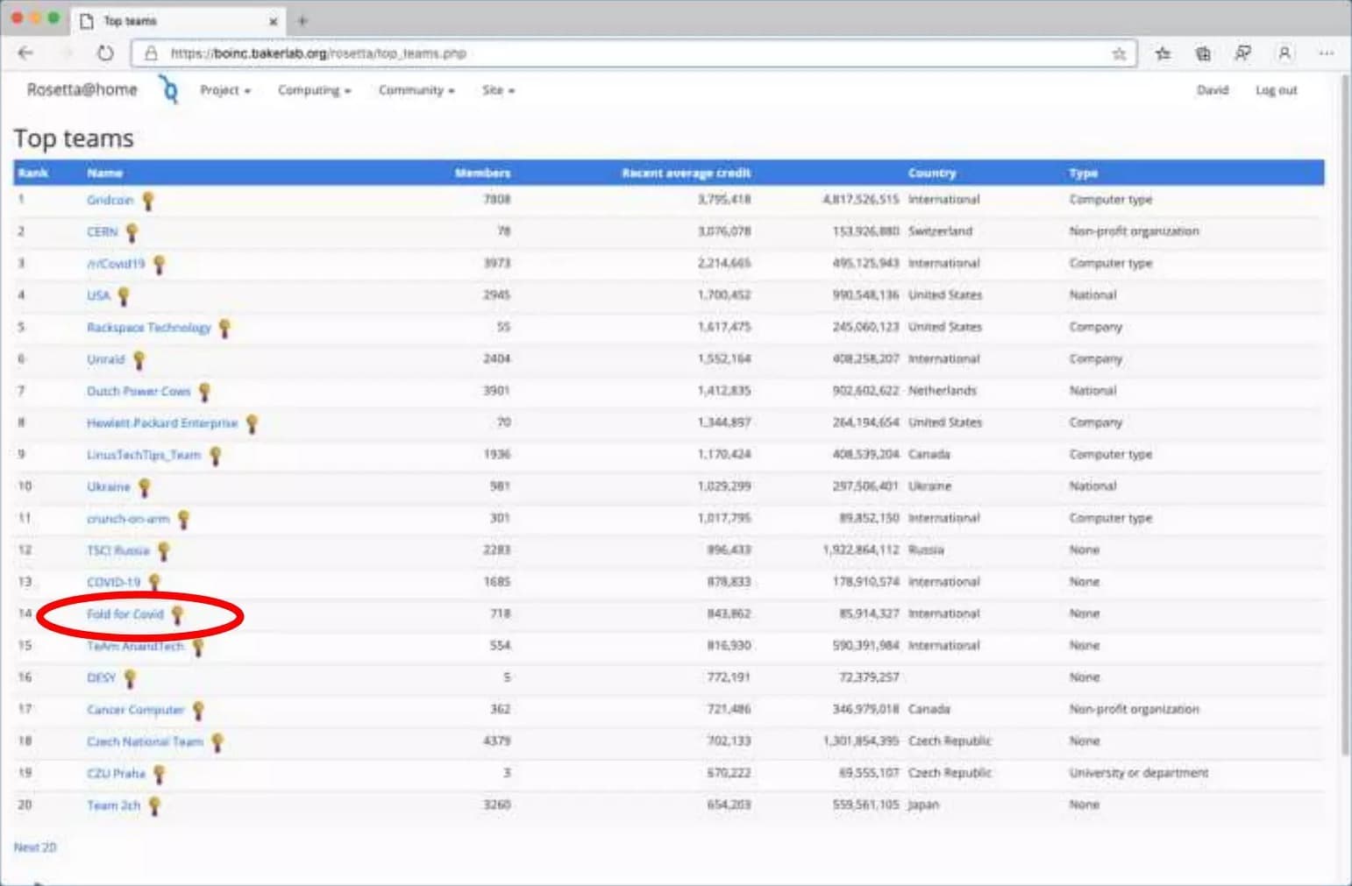Click the trophy badge beside Czech National Team

[x=217, y=742]
